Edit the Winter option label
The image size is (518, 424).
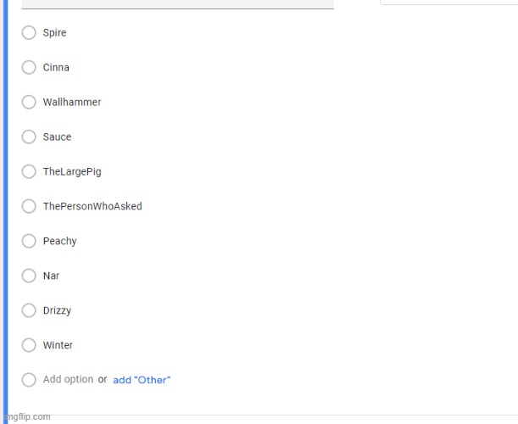pyautogui.click(x=58, y=346)
